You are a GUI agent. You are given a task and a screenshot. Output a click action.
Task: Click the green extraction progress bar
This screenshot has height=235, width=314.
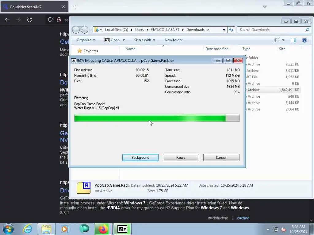157,118
